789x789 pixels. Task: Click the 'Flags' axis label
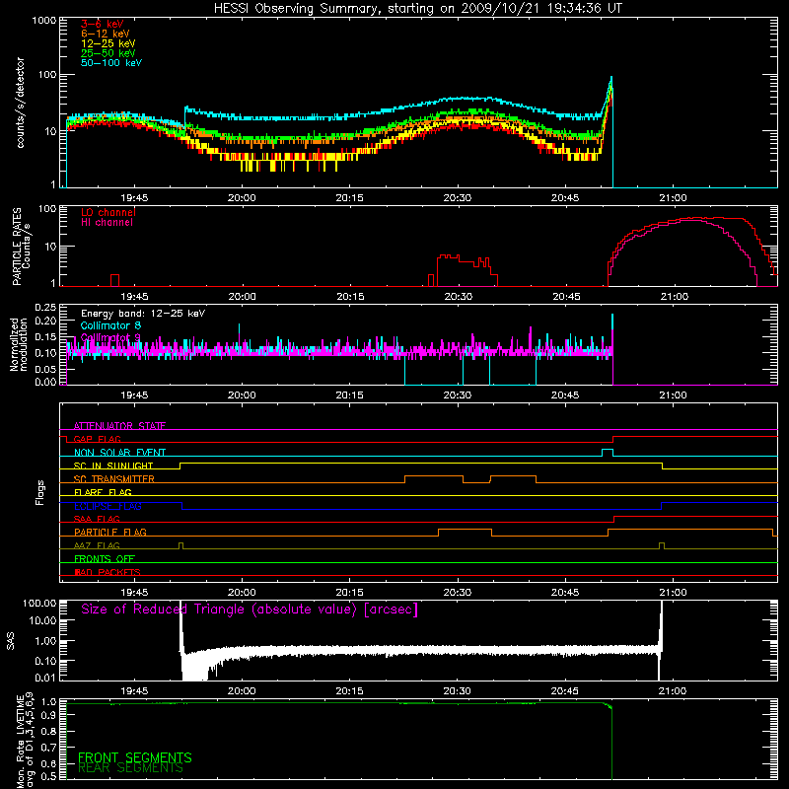pos(40,492)
